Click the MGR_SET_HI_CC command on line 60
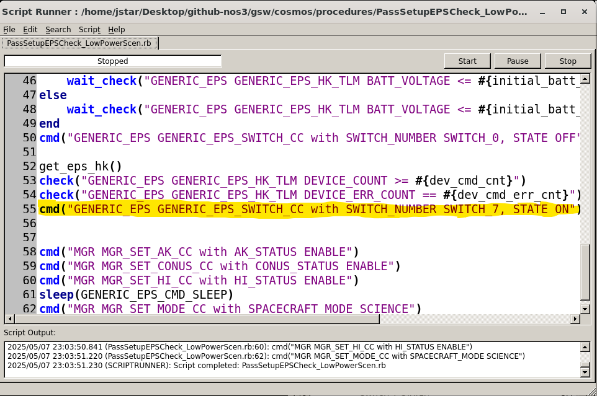This screenshot has width=597, height=396. click(x=199, y=280)
